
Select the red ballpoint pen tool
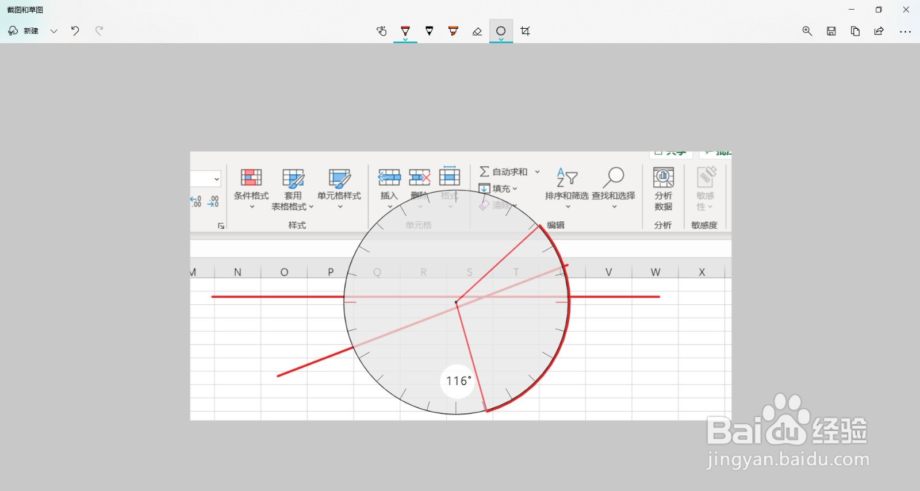pyautogui.click(x=405, y=31)
